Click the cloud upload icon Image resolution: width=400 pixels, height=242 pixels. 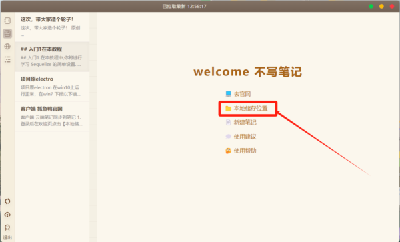point(7,214)
